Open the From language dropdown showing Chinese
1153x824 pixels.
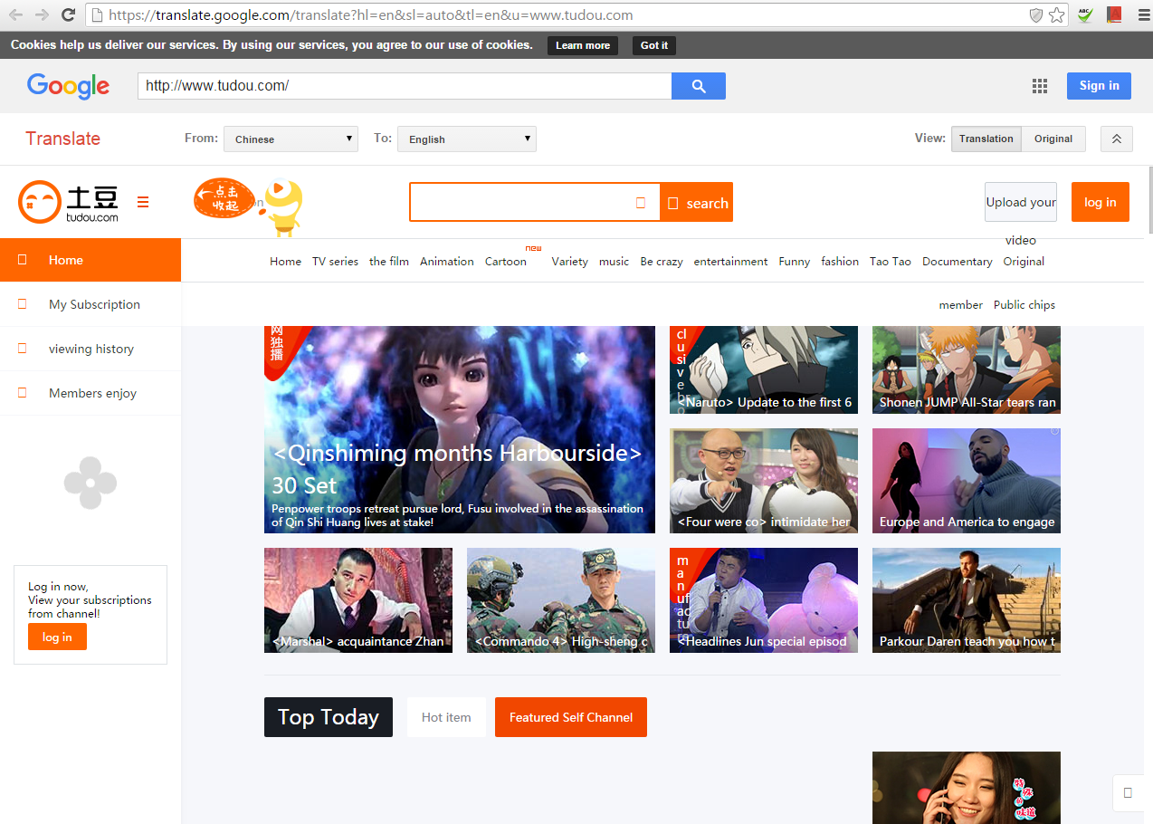291,139
